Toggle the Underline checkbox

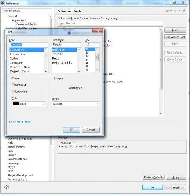coord(13,92)
